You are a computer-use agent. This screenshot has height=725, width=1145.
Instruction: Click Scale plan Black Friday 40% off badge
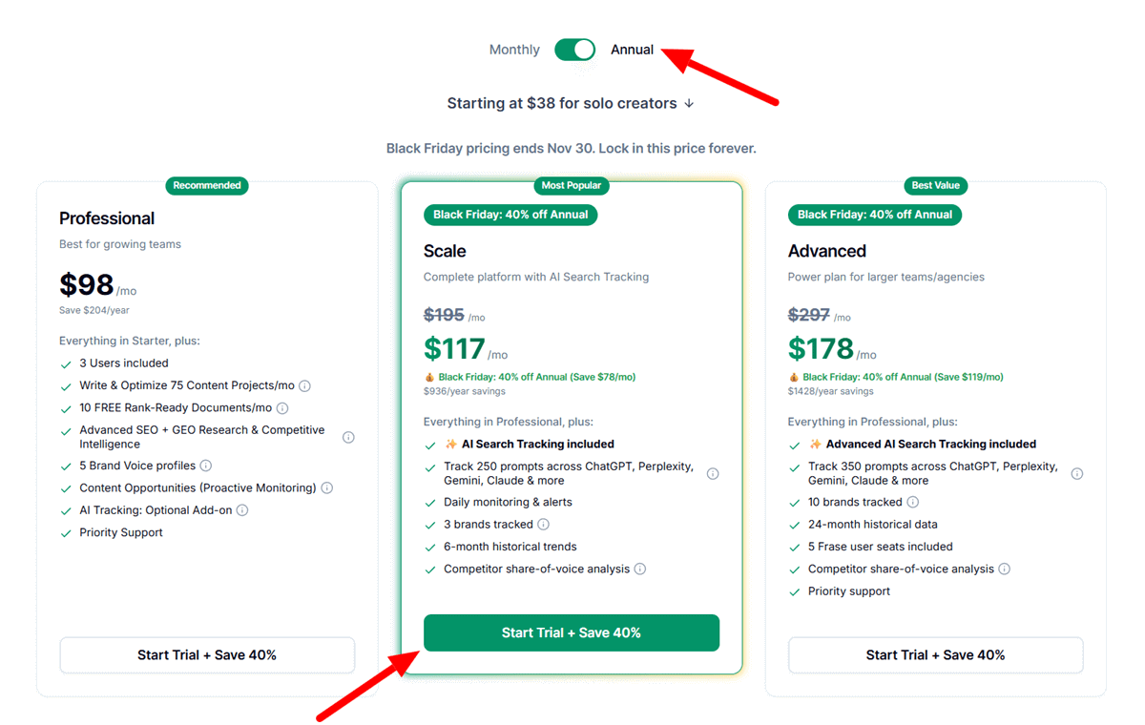[510, 215]
